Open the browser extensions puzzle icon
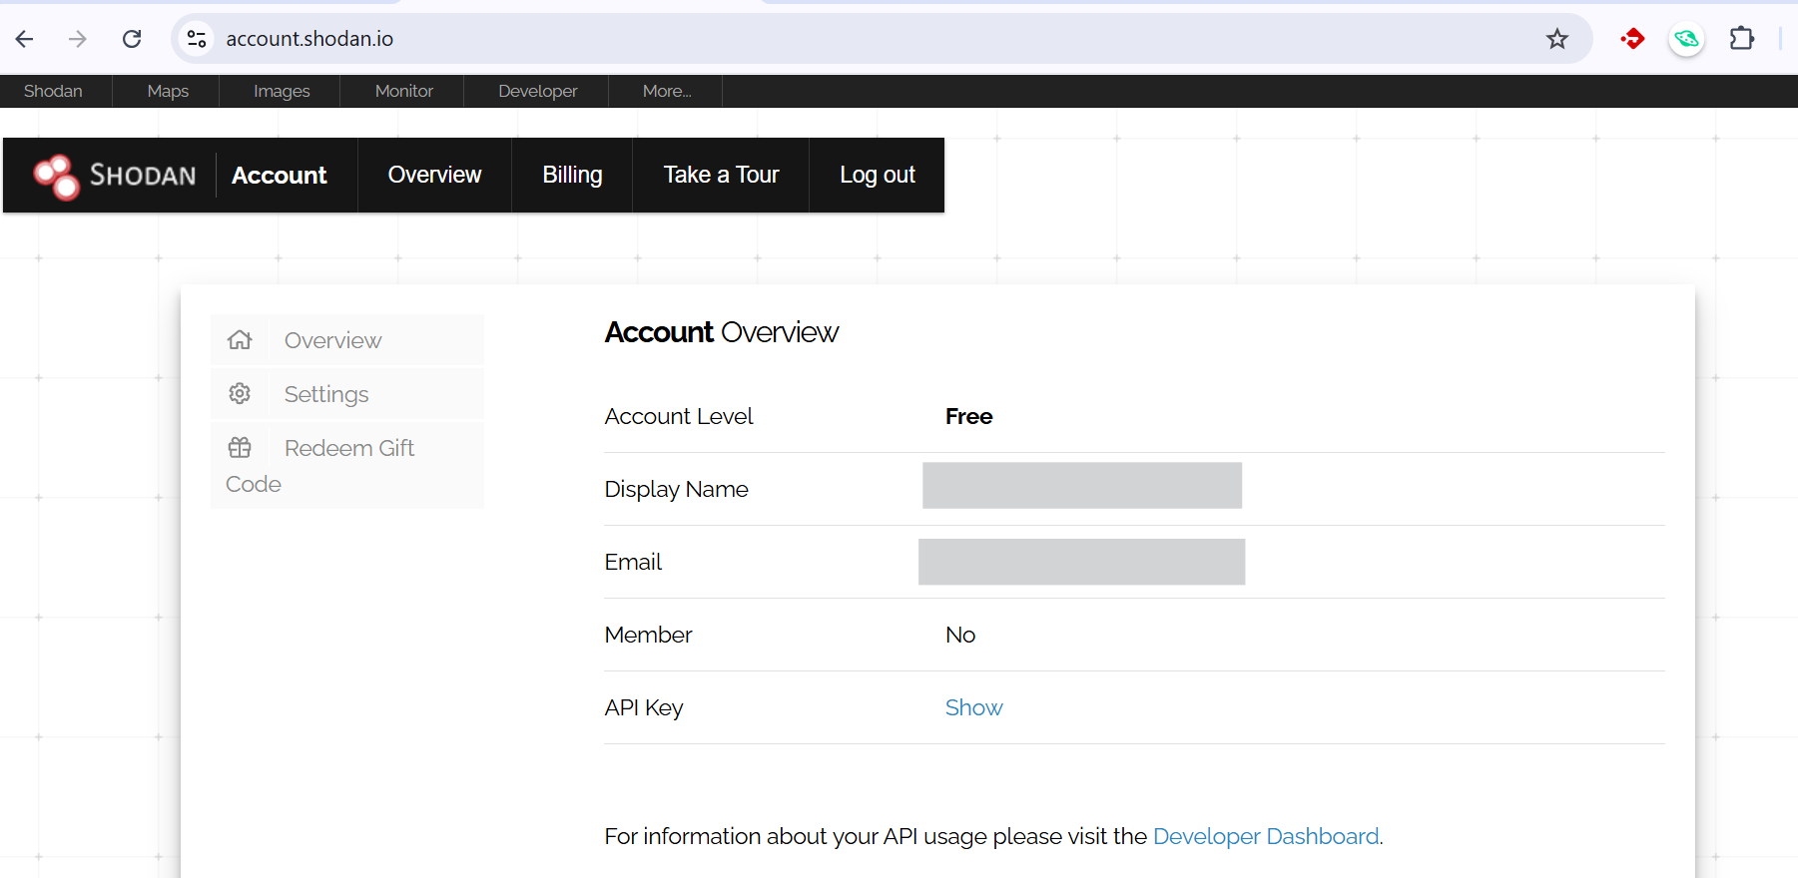Image resolution: width=1798 pixels, height=878 pixels. [1741, 39]
